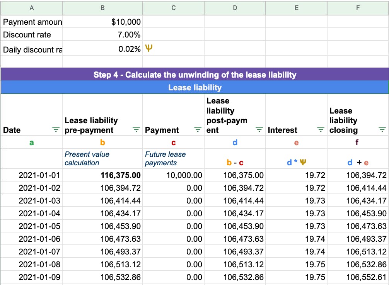Viewport: 389px width, 285px height.
Task: Expand the Interest column filter
Action: [321, 130]
